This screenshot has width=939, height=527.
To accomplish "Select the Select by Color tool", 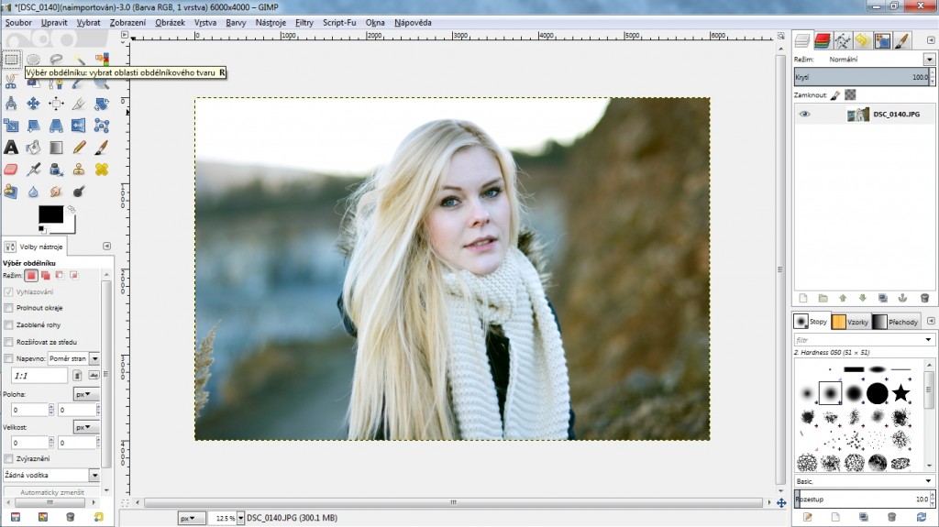I will pos(102,60).
